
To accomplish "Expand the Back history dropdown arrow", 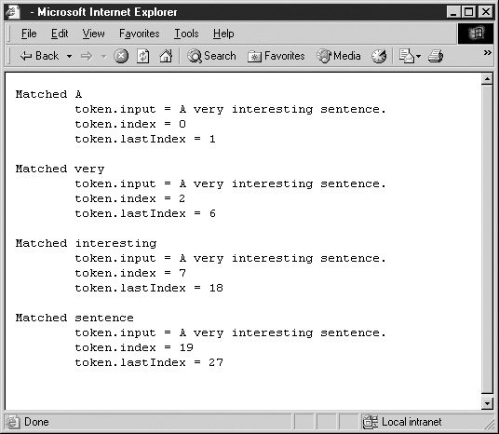I will click(x=69, y=57).
